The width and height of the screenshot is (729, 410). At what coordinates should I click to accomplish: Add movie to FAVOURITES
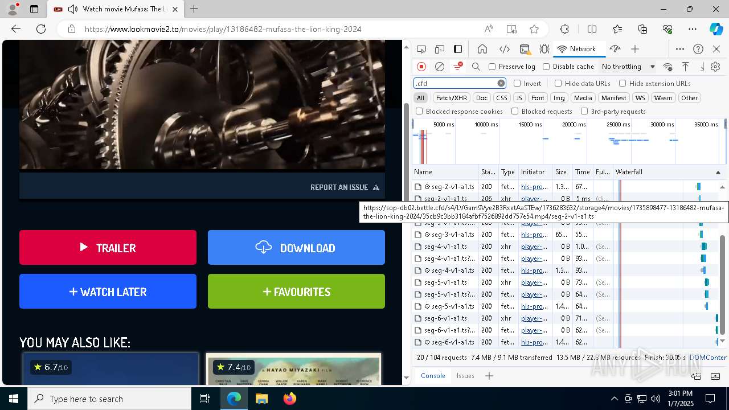tap(296, 291)
